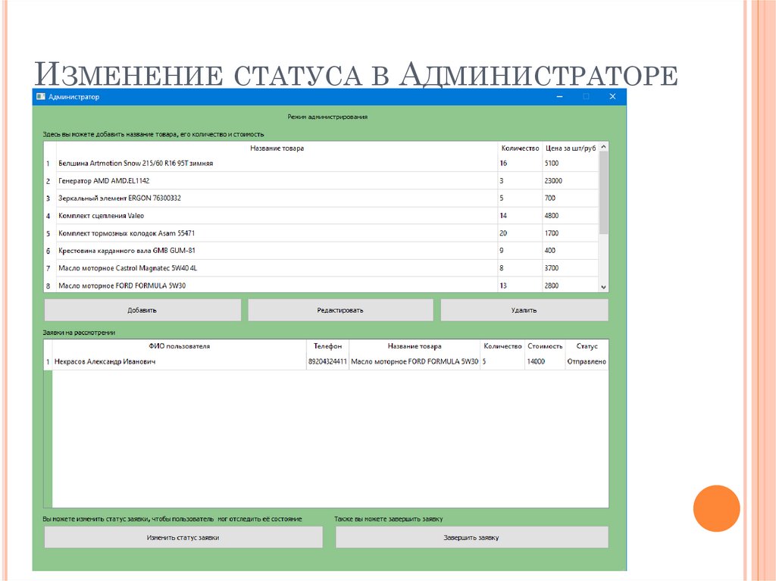Click scroll down arrow in products table

point(603,287)
